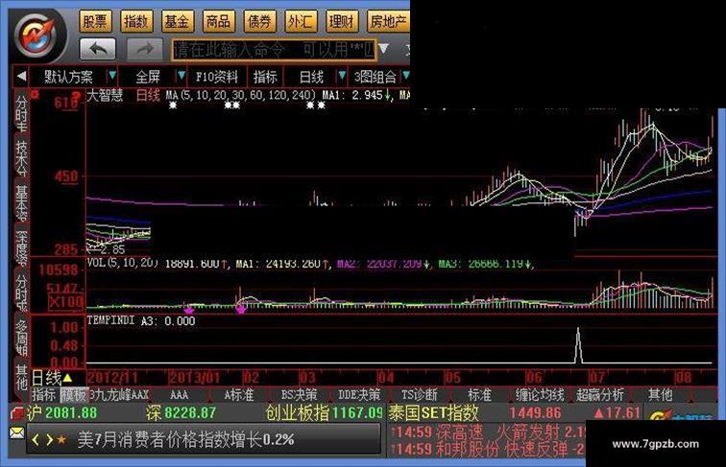Click the red gear icon above the price axis
This screenshot has width=726, height=467.
(x=35, y=94)
